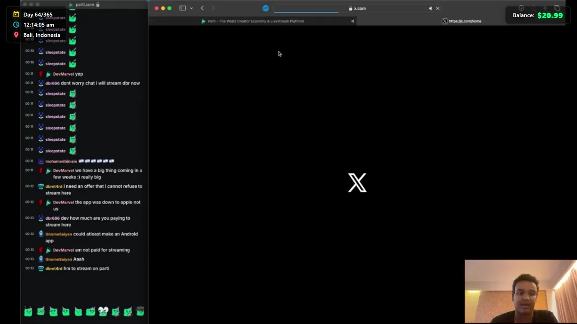
Task: Click the badge icon before DevMarvel 'yep'
Action: (48, 74)
